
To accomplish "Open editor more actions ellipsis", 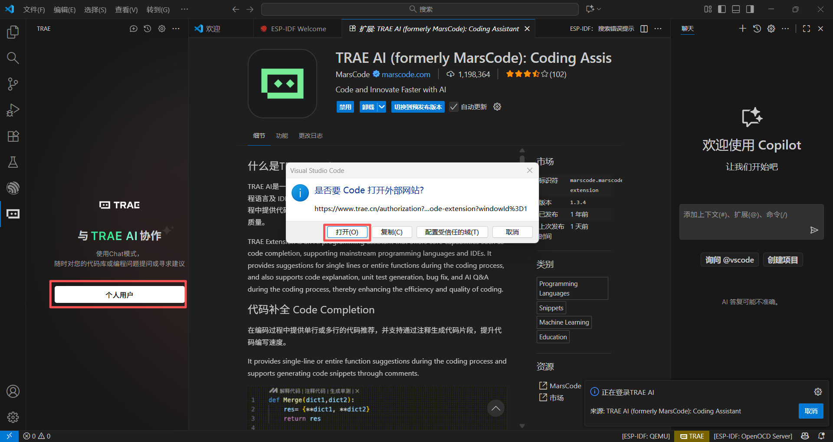I will [658, 29].
